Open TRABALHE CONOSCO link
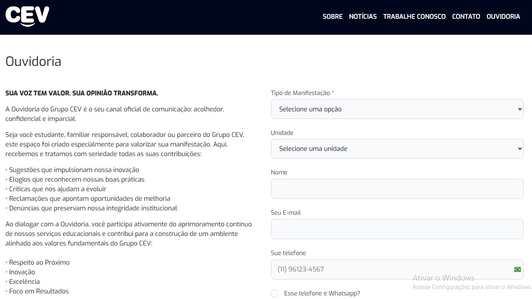This screenshot has height=299, width=532. (x=414, y=16)
